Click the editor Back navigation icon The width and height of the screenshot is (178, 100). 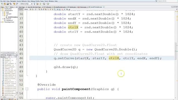click(x=33, y=9)
